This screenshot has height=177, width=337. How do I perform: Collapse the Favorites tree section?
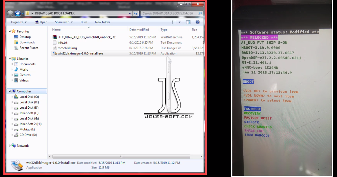click(10, 31)
